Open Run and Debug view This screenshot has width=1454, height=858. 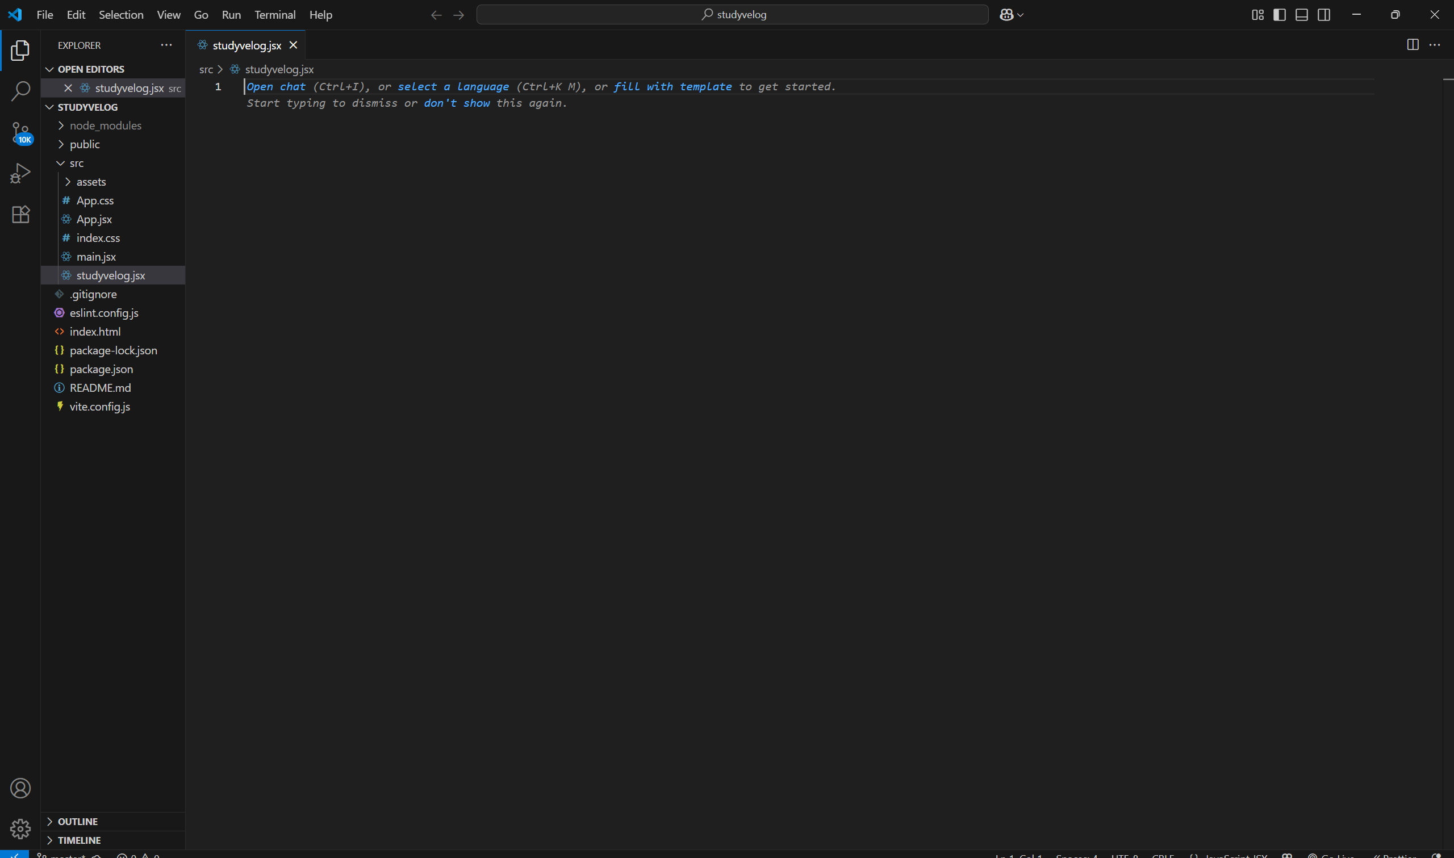click(x=20, y=173)
